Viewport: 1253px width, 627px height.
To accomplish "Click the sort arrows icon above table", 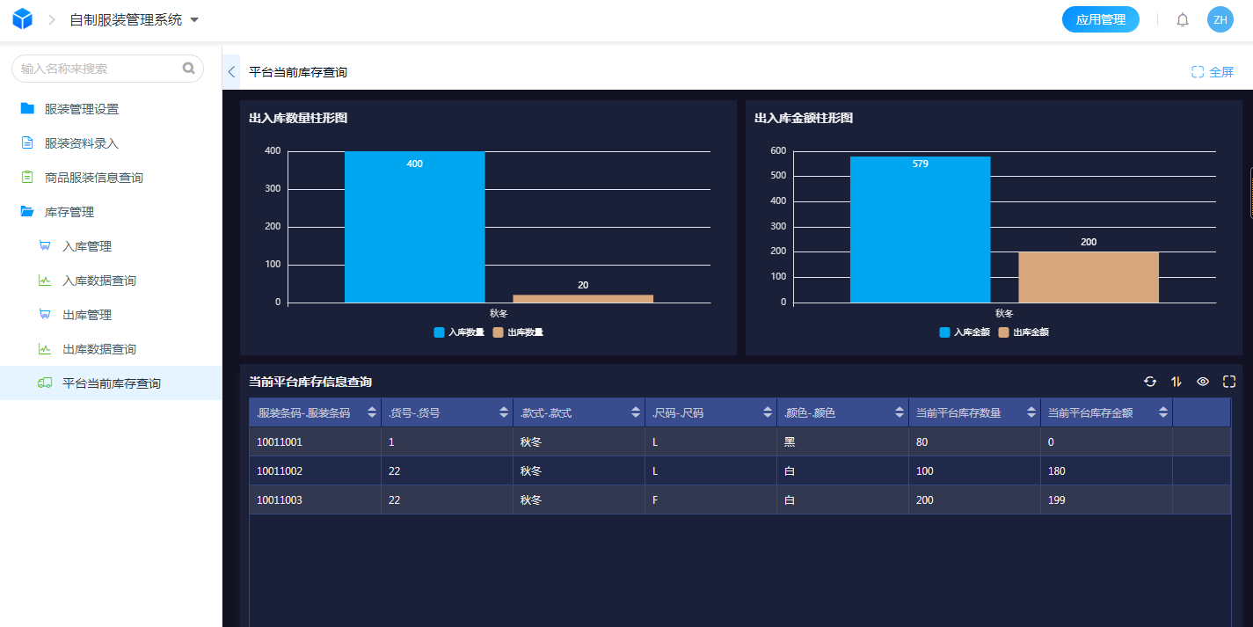I will click(1177, 382).
